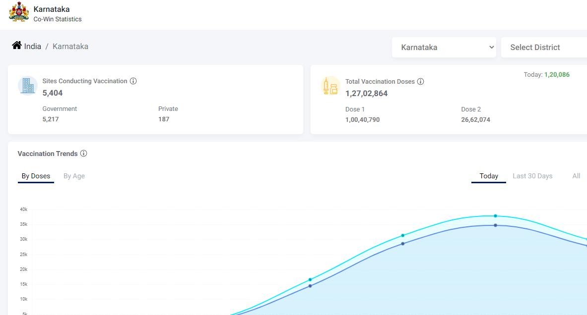Click info icon beside Sites Conducting Vaccination

tap(133, 81)
